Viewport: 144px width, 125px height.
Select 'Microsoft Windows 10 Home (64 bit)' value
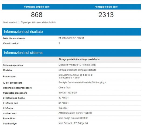[x=77, y=65]
